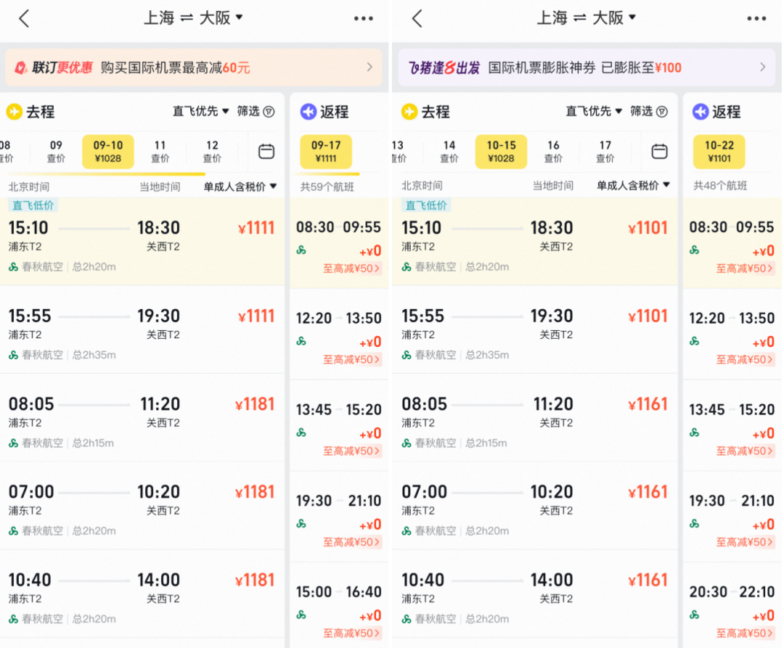Screen dimensions: 784x648
Task: Select the 11 查价 date tab
Action: tap(160, 152)
